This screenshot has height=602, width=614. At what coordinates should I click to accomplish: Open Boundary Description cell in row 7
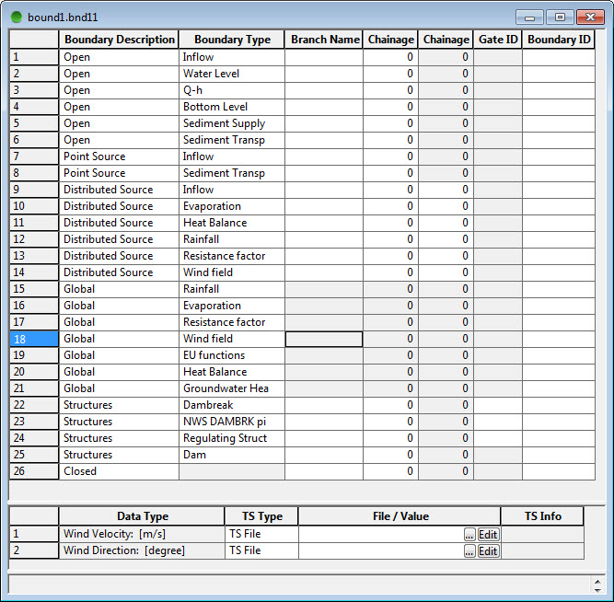click(x=119, y=156)
